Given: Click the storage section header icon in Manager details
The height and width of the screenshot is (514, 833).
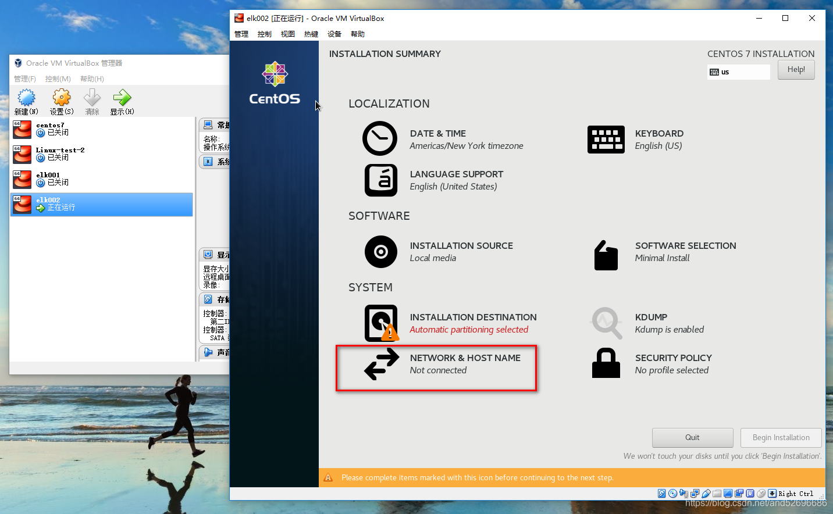Looking at the screenshot, I should [208, 299].
